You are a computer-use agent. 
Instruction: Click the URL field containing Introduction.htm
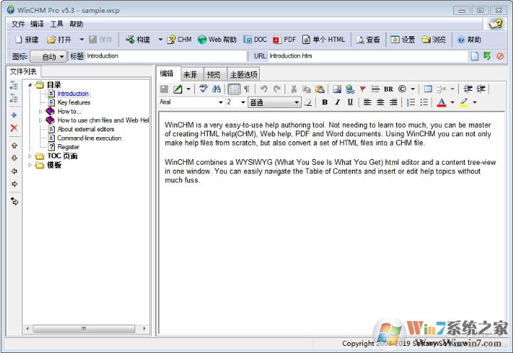(368, 56)
